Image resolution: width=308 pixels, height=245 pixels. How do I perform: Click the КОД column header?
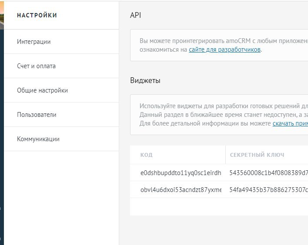[x=147, y=155]
